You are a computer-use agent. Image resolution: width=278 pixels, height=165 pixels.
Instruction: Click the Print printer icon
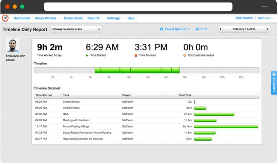197,29
